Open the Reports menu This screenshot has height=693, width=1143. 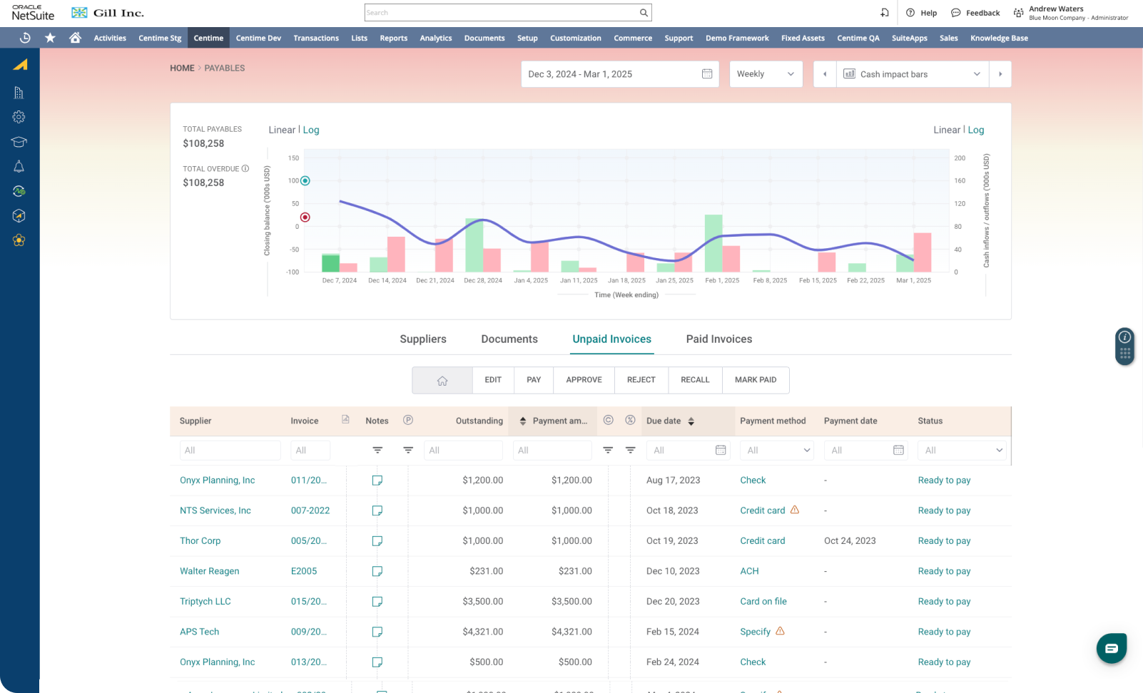coord(394,38)
